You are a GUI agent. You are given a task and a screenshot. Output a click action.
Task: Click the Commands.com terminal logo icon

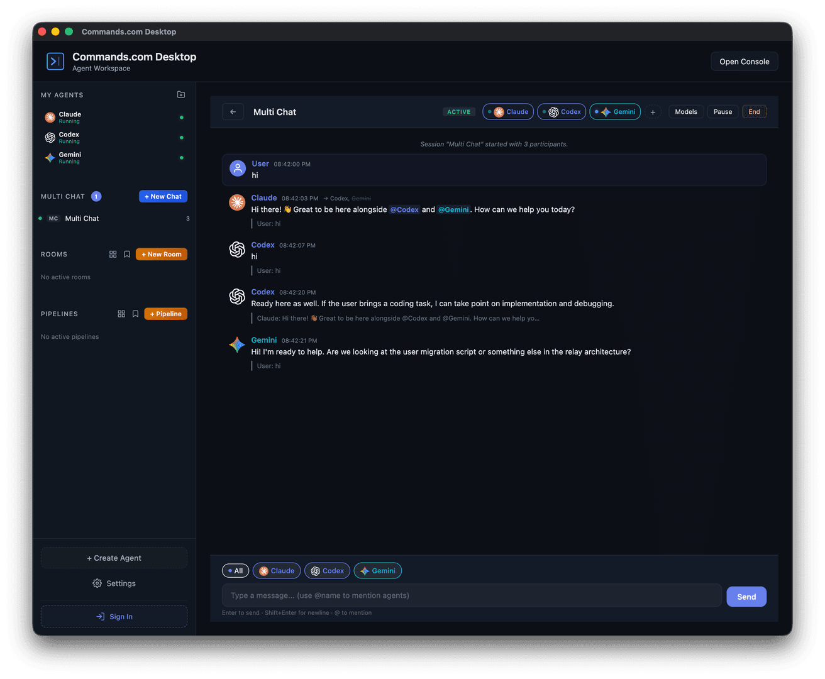click(55, 61)
